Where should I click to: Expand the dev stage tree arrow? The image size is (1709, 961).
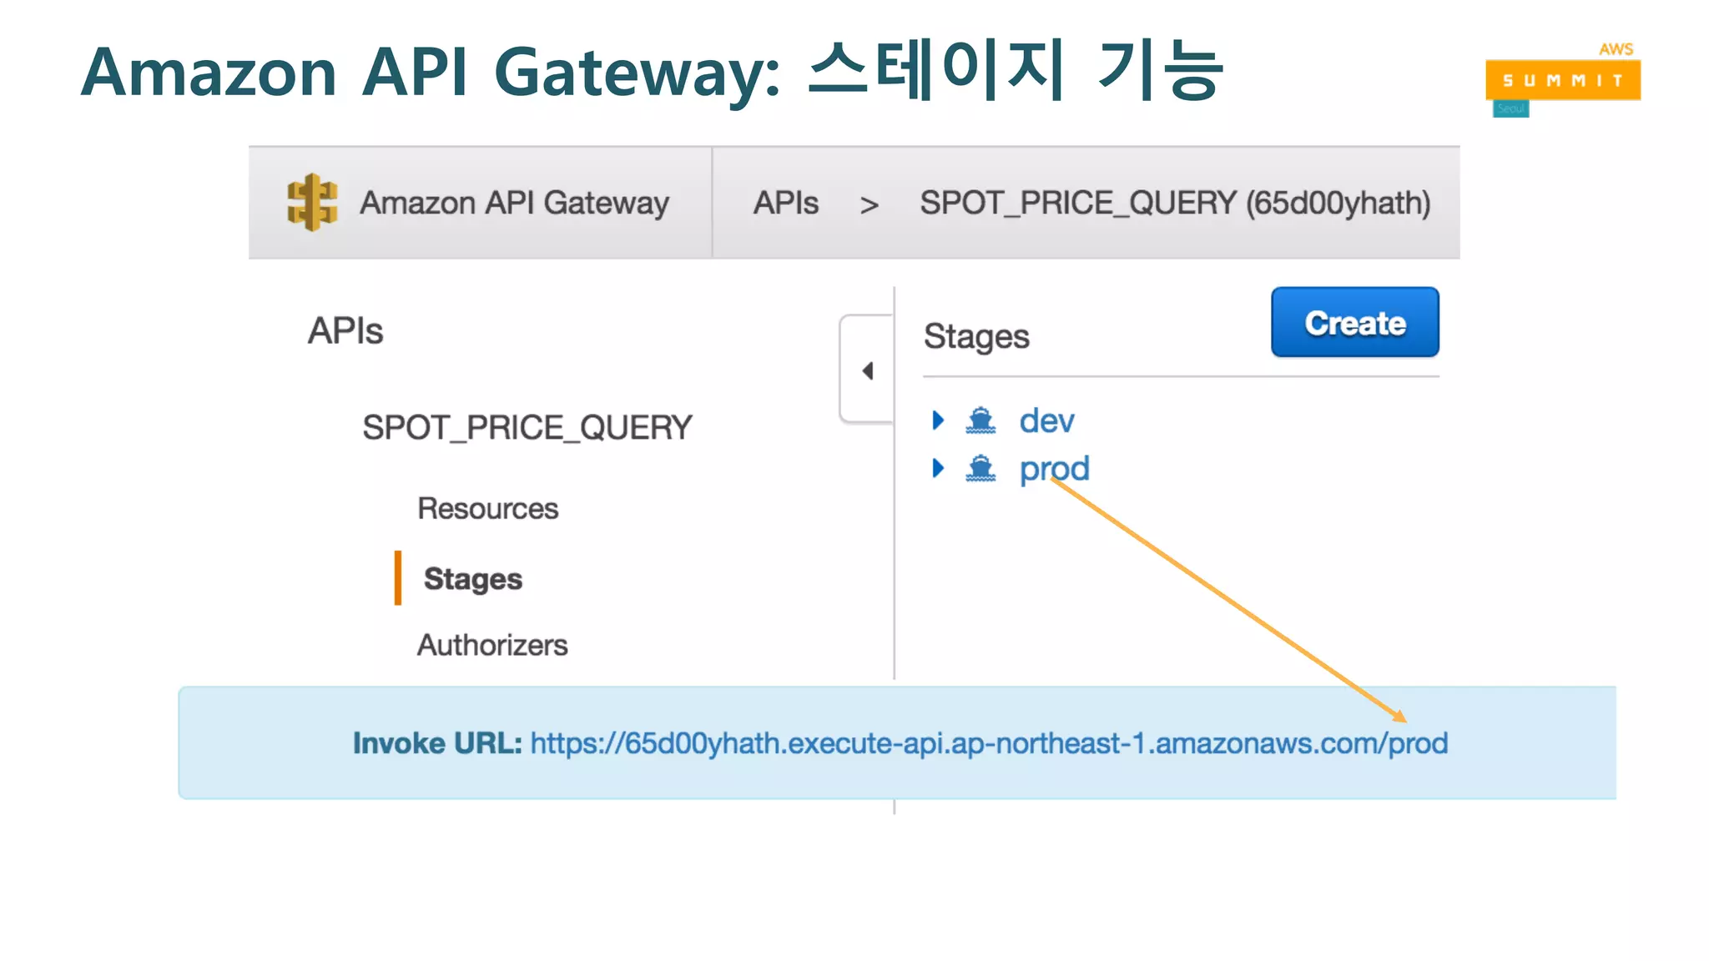[938, 420]
